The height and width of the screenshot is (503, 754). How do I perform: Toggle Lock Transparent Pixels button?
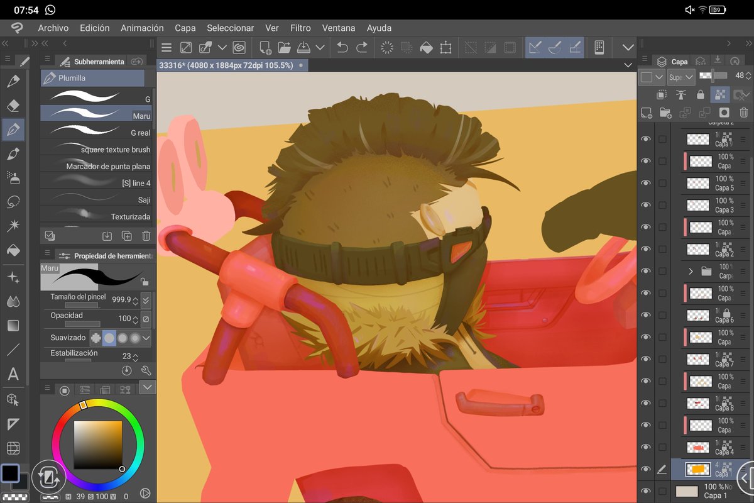(720, 94)
